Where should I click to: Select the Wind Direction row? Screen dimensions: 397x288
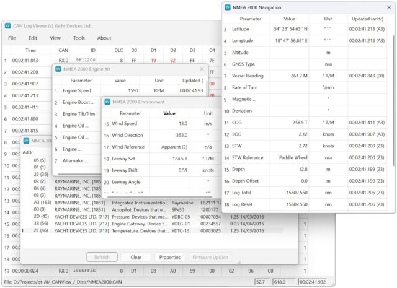click(x=161, y=135)
